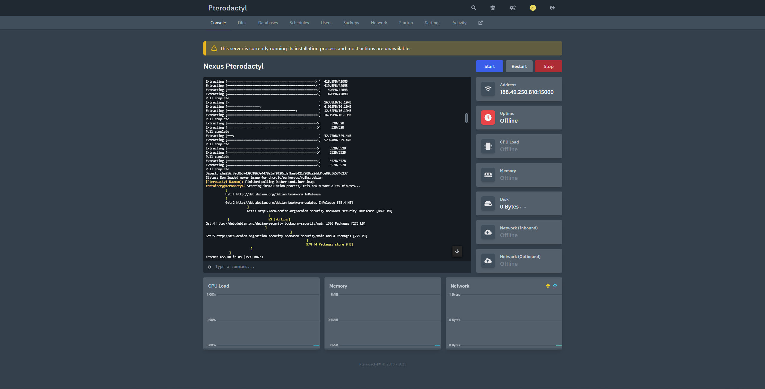Click the Fetched 655 kB console line

tap(234, 257)
